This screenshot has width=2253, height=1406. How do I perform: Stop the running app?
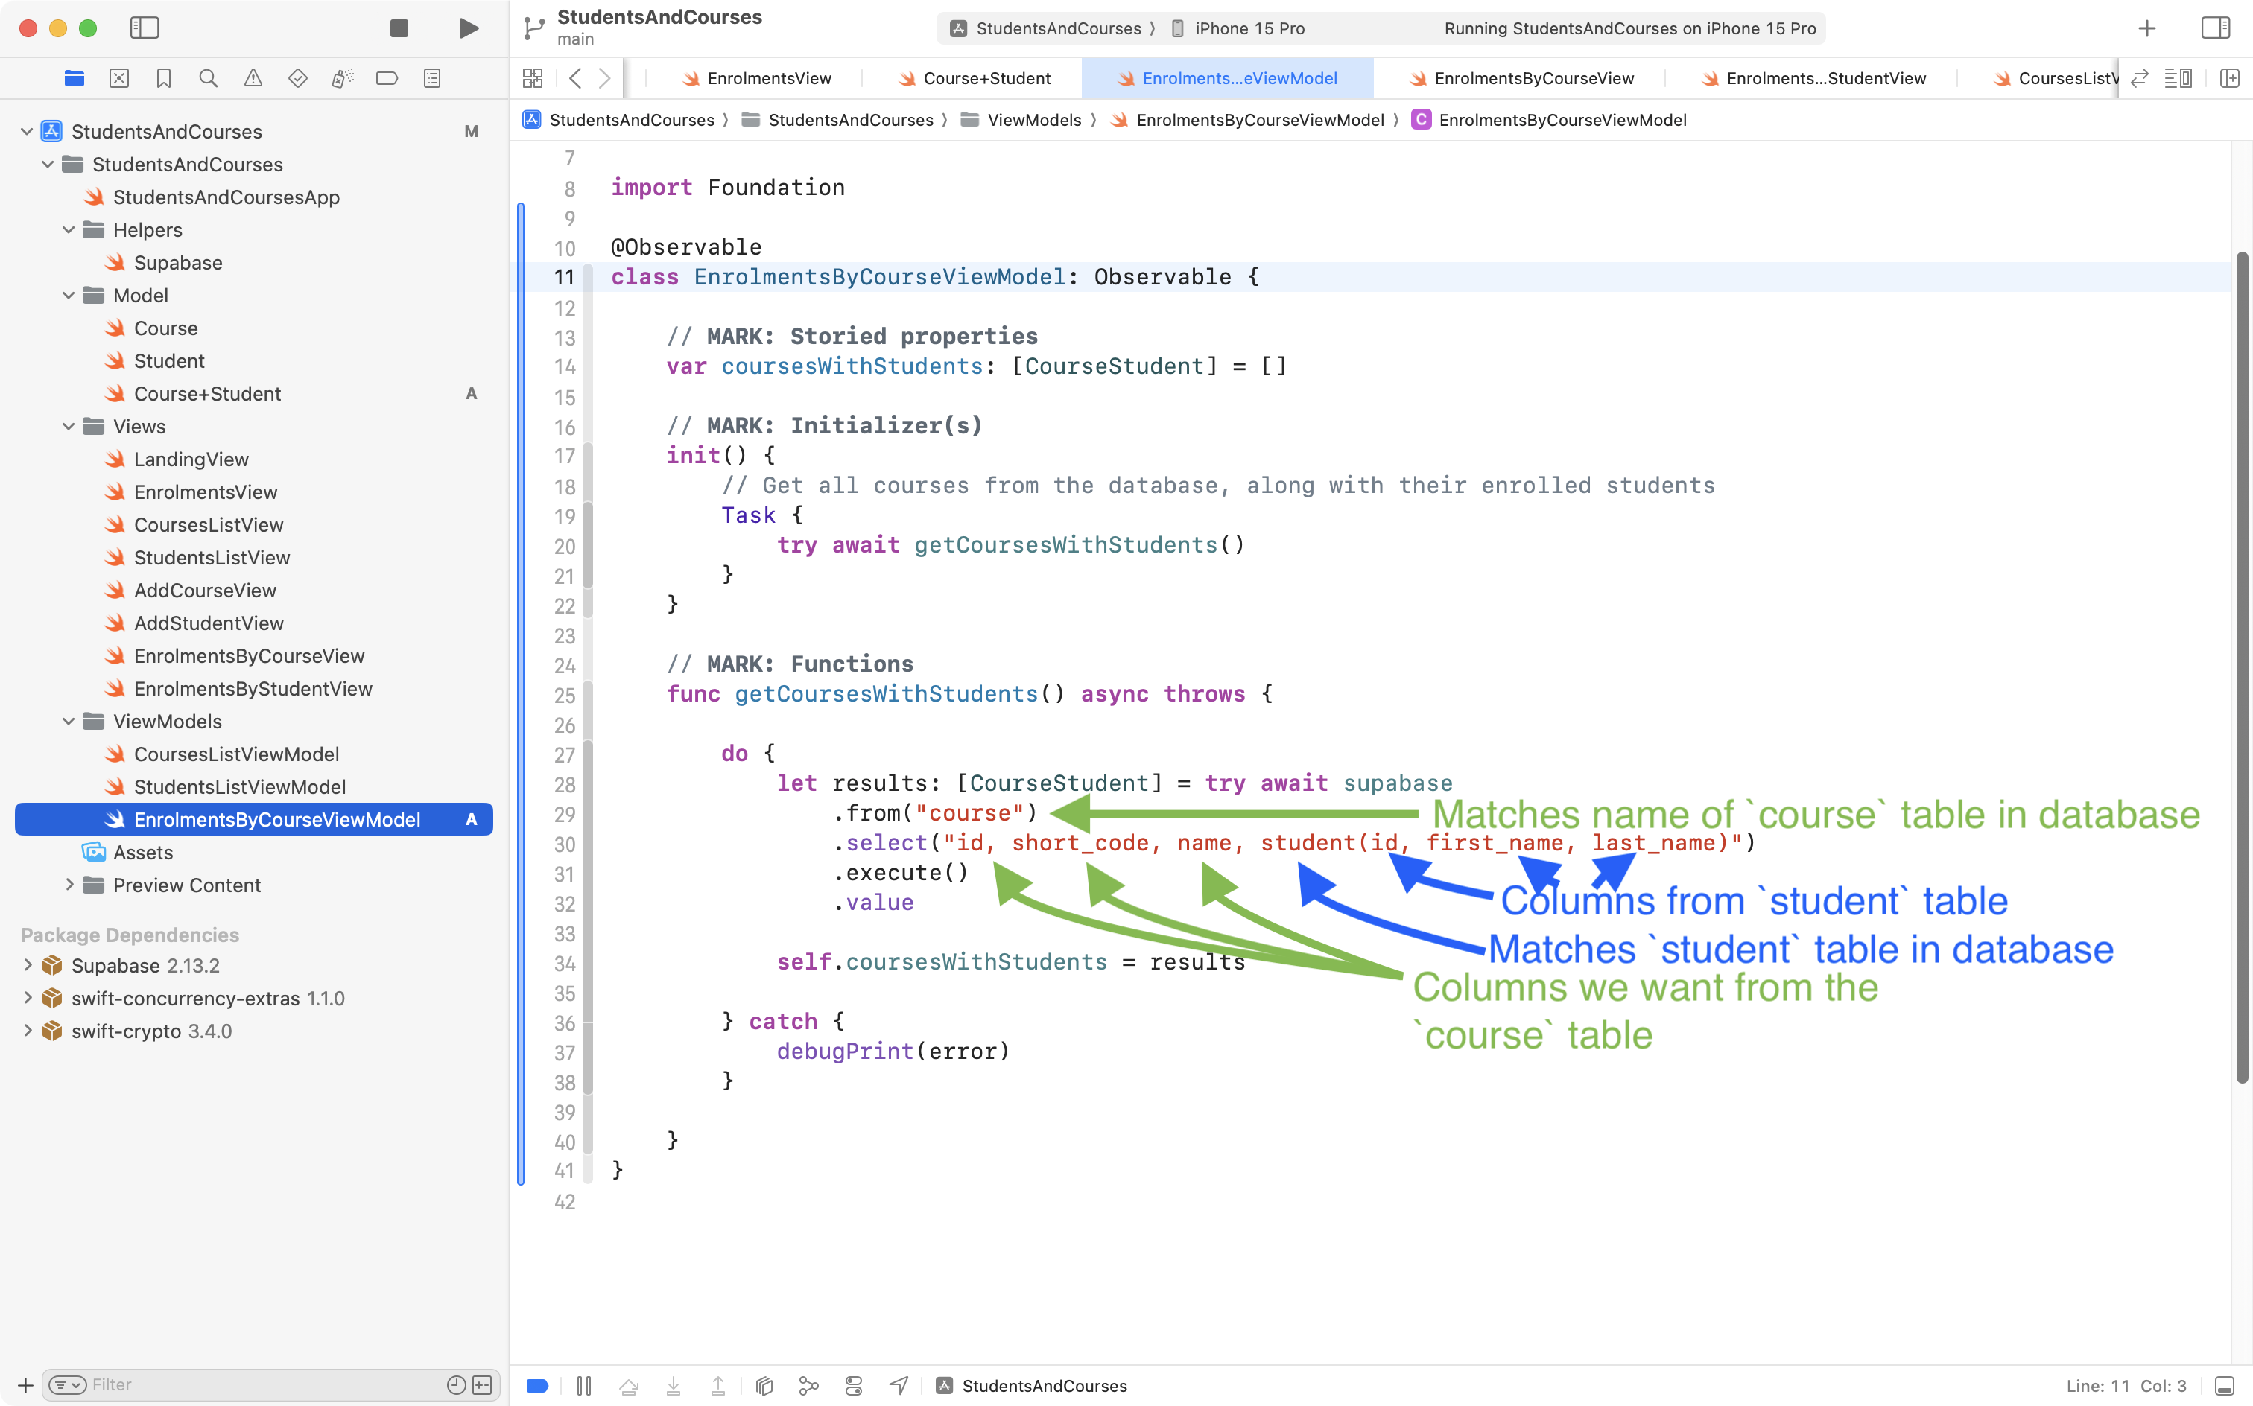[399, 28]
